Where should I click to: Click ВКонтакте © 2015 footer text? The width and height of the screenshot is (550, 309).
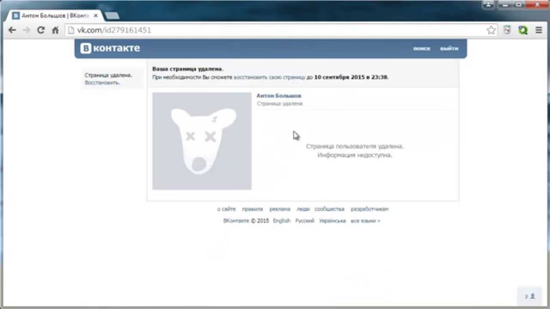click(246, 221)
